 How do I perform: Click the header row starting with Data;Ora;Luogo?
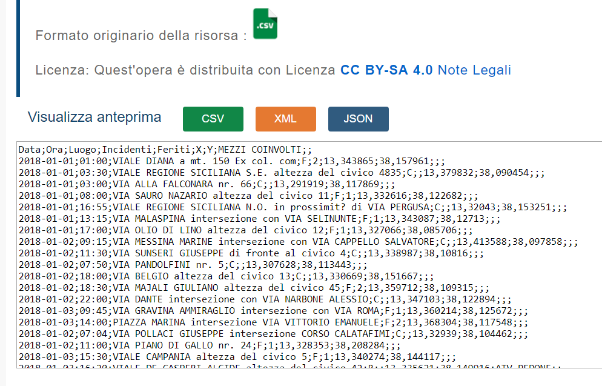[x=165, y=149]
